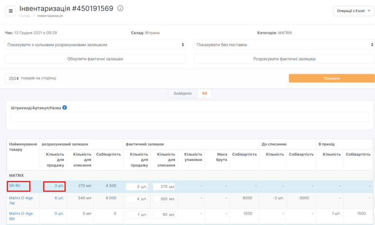Click the info icon next to Штрихкод/Артикул/Назва
Viewport: 375px width, 225px height.
[x=65, y=108]
